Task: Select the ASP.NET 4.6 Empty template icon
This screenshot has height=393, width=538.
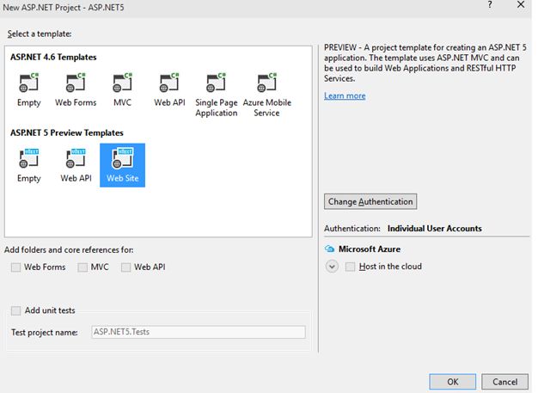Action: 29,83
